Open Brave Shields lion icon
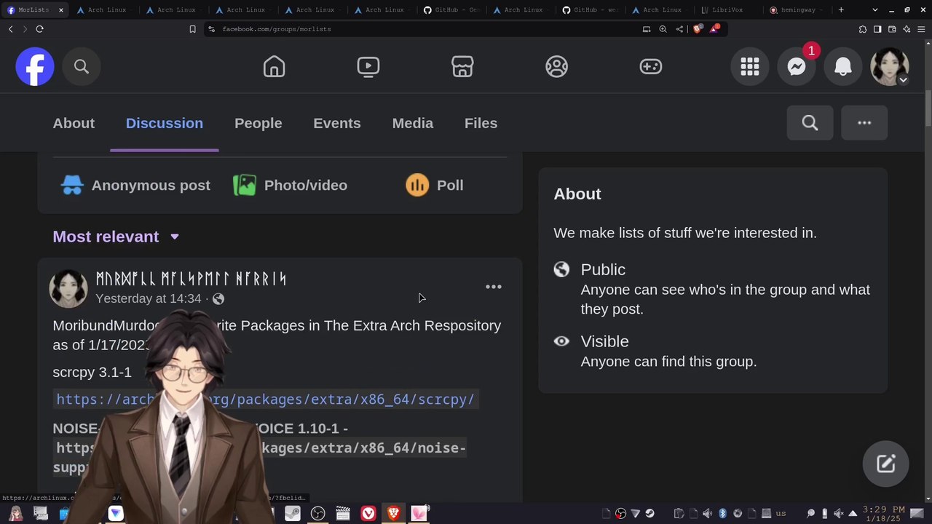This screenshot has width=932, height=524. [x=698, y=29]
